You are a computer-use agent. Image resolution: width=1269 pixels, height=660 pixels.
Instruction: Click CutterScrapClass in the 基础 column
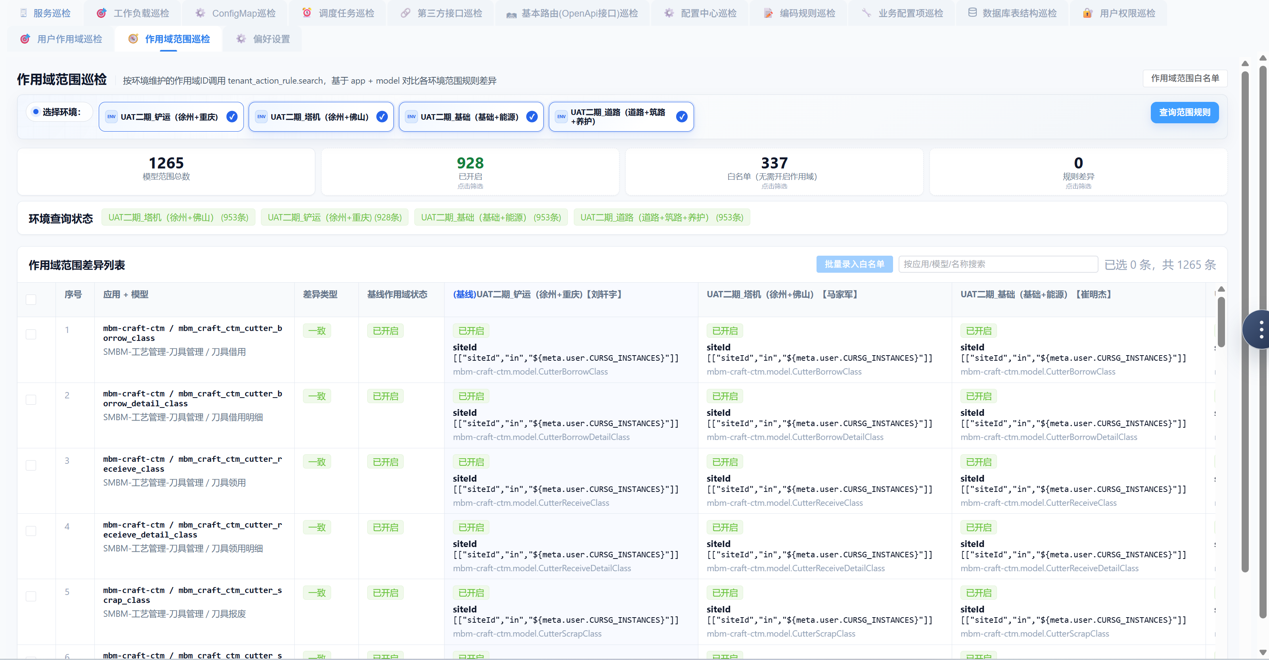coord(1035,634)
